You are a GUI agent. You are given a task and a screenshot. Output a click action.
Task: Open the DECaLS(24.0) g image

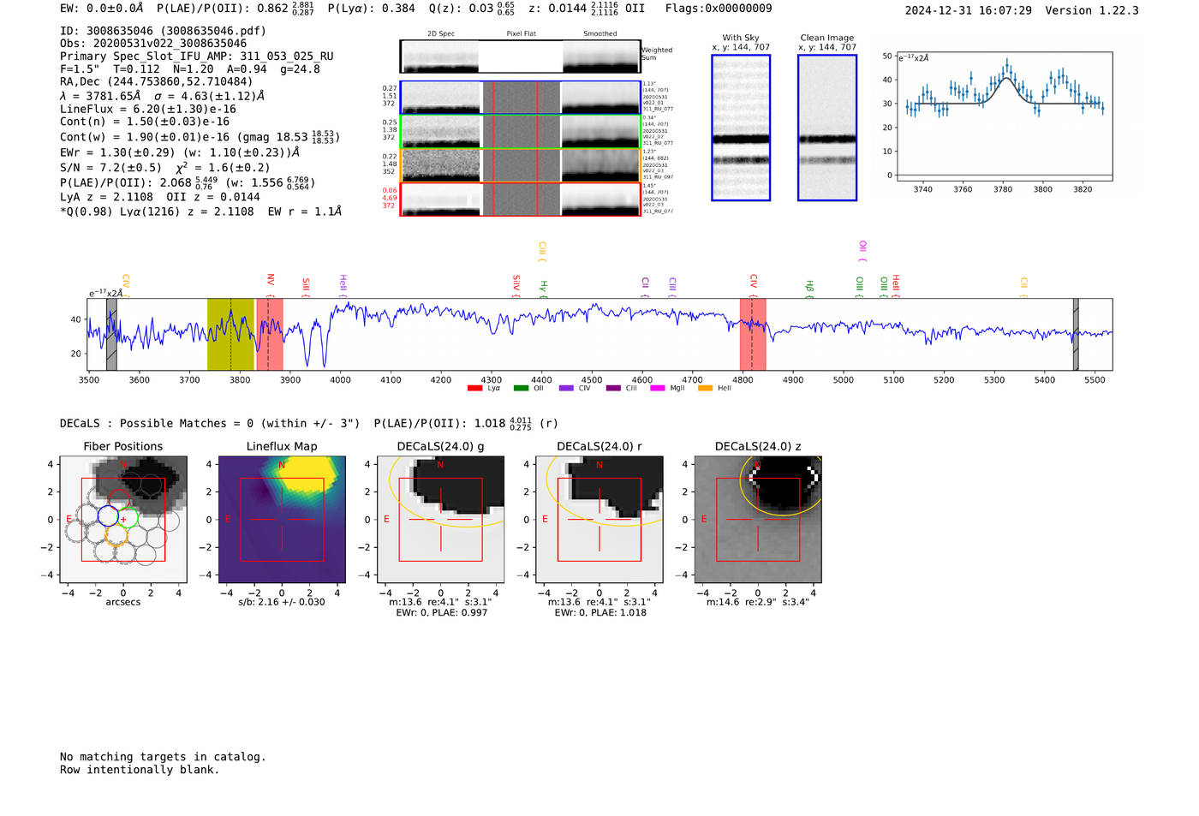(x=440, y=521)
